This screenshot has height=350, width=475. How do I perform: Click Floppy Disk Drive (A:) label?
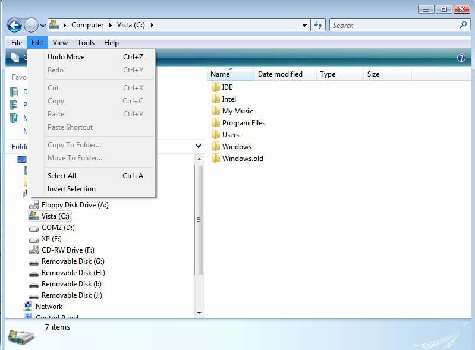75,205
